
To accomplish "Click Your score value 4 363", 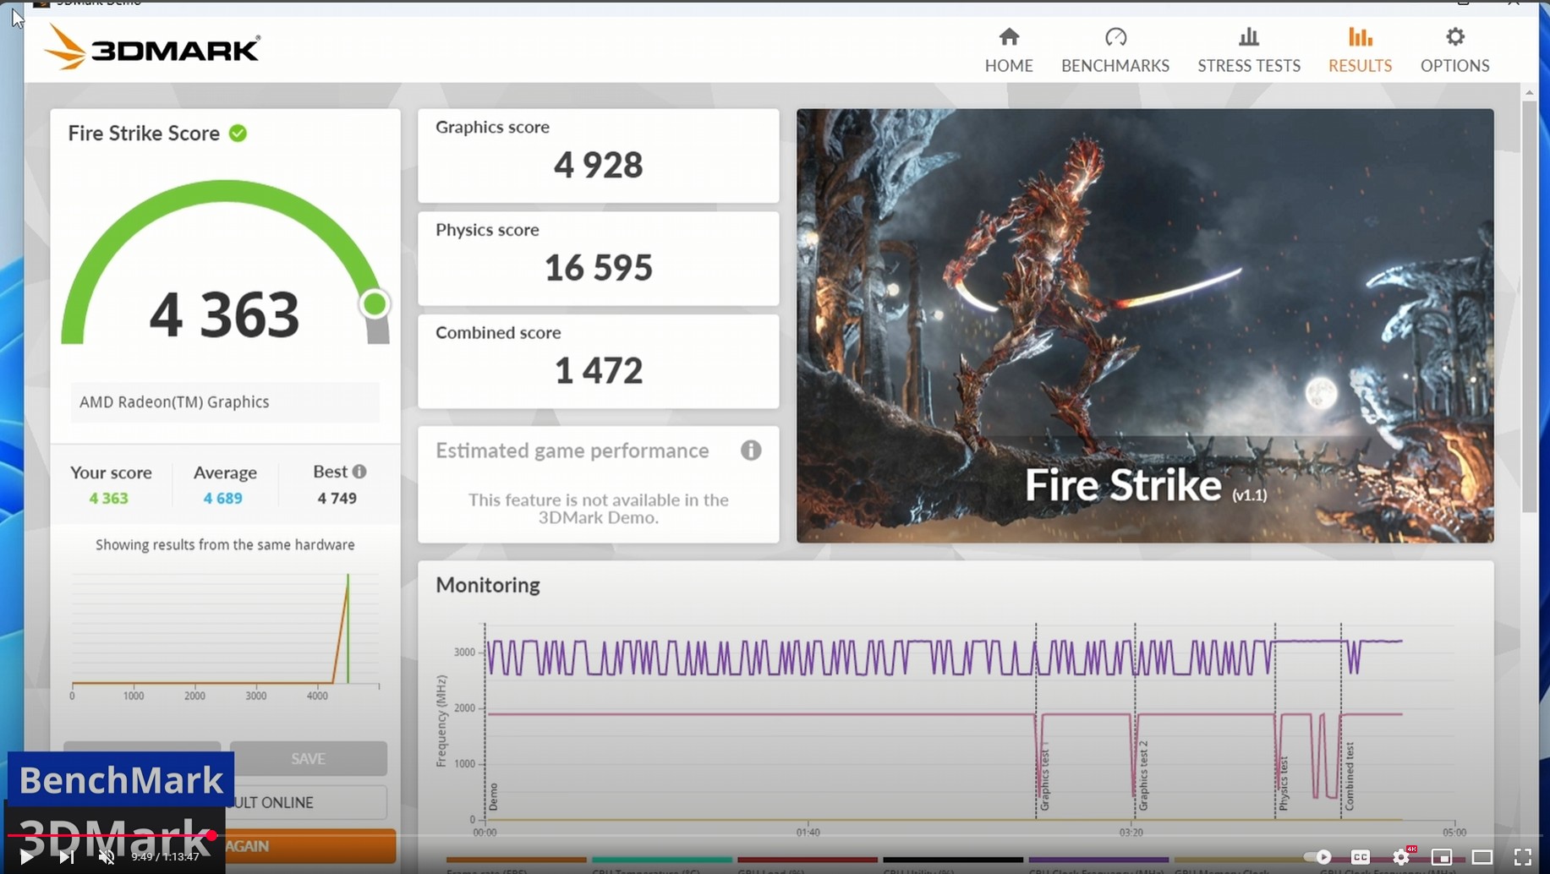I will click(109, 498).
